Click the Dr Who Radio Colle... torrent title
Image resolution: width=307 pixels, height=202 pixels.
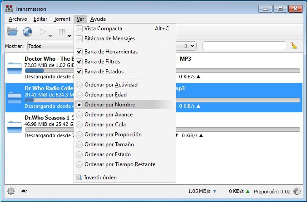pyautogui.click(x=49, y=88)
